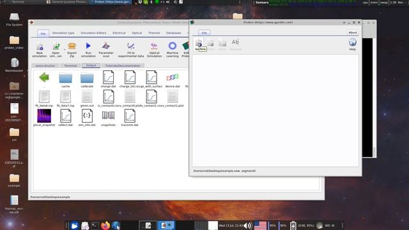409x230 pixels.
Task: Select the iv_contact1.csv file icon
Action: pyautogui.click(x=151, y=96)
